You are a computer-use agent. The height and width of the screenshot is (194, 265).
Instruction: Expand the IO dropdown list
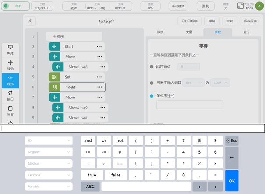(x=48, y=140)
